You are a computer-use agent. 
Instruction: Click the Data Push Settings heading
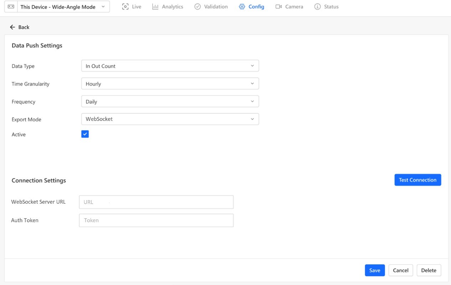click(x=37, y=46)
